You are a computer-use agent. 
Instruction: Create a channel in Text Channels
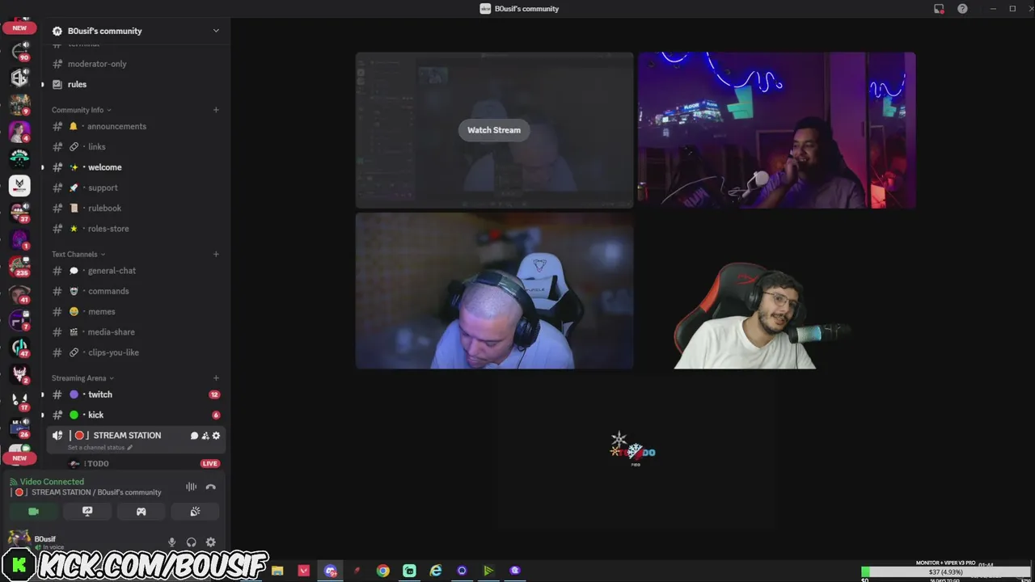pos(216,254)
